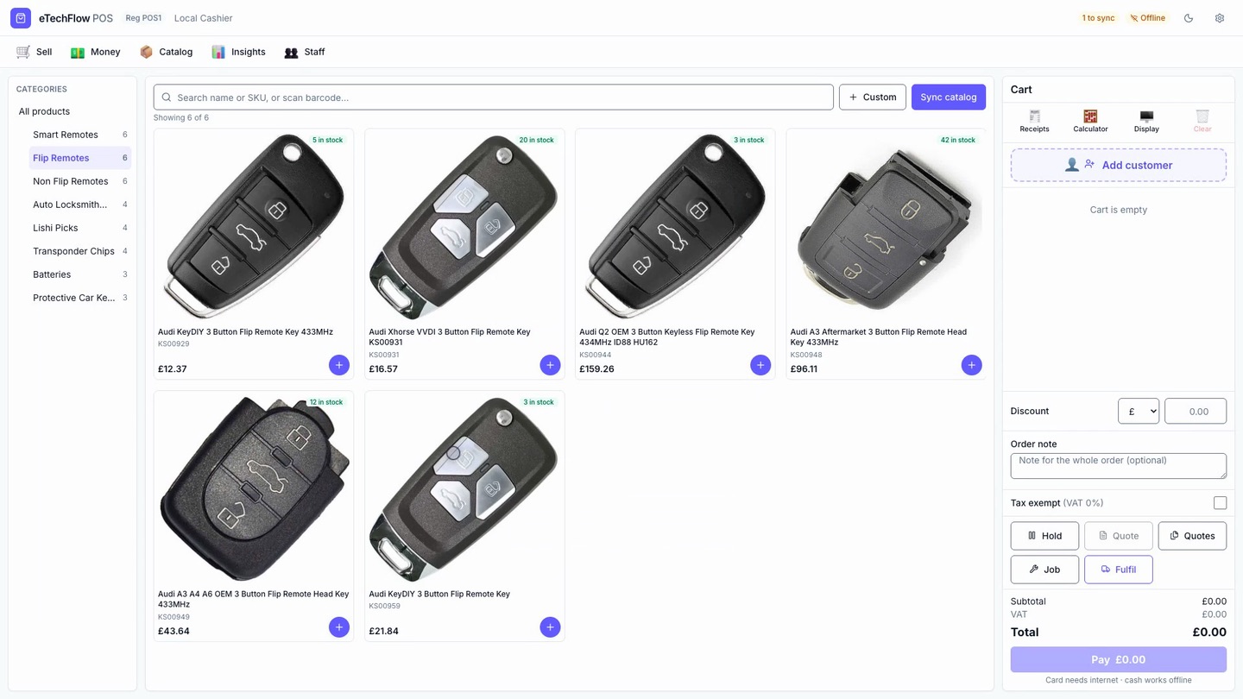The image size is (1243, 699).
Task: Open the Staff tab
Action: [305, 52]
